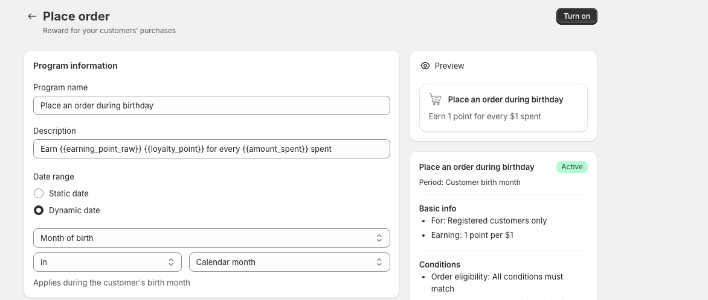Expand the Calendar month dropdown
The width and height of the screenshot is (708, 300).
pos(289,262)
